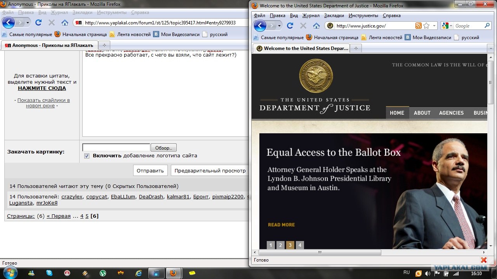
Task: Click the red X icon in justice.gov status bar
Action: (484, 260)
